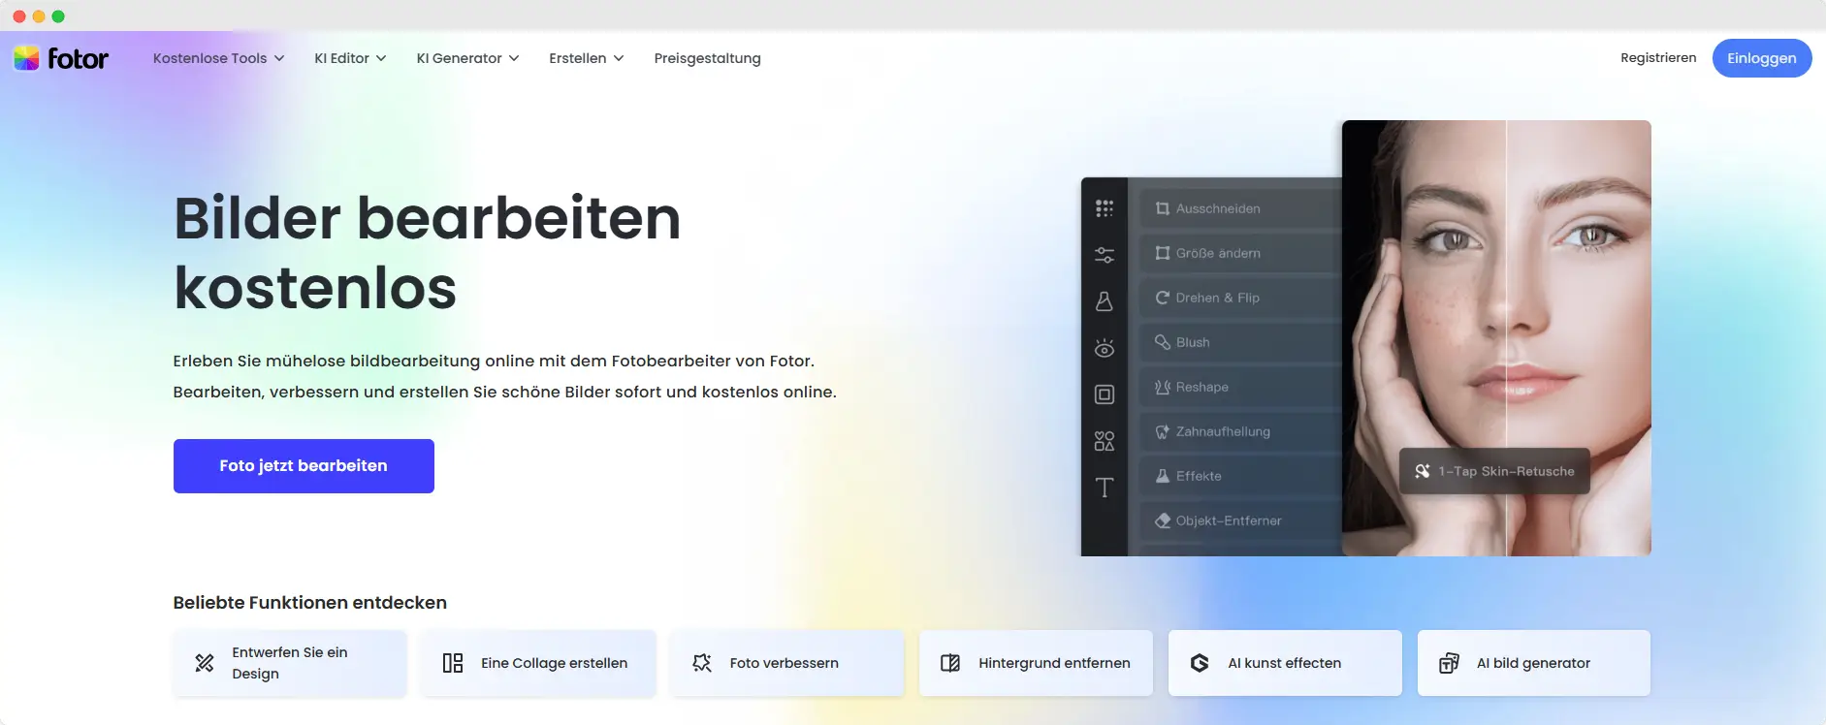Select Reshape in editor tool list
The image size is (1826, 725).
point(1241,387)
